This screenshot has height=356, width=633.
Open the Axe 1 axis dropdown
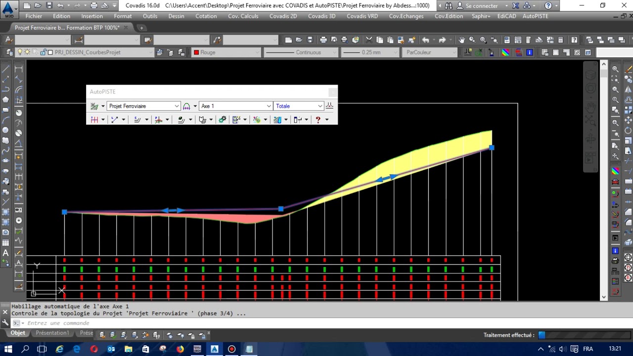click(x=235, y=106)
